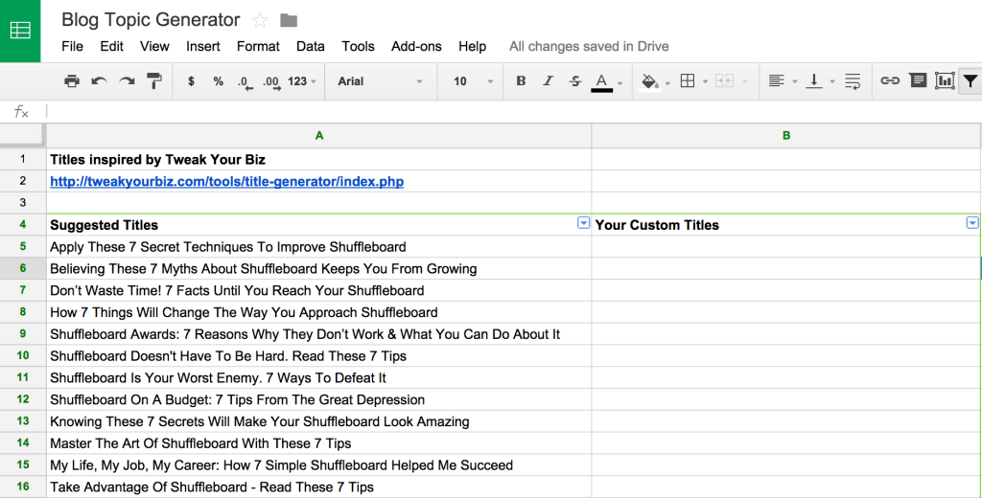Screen dimensions: 982x498
Task: Click the Borders icon
Action: (688, 80)
